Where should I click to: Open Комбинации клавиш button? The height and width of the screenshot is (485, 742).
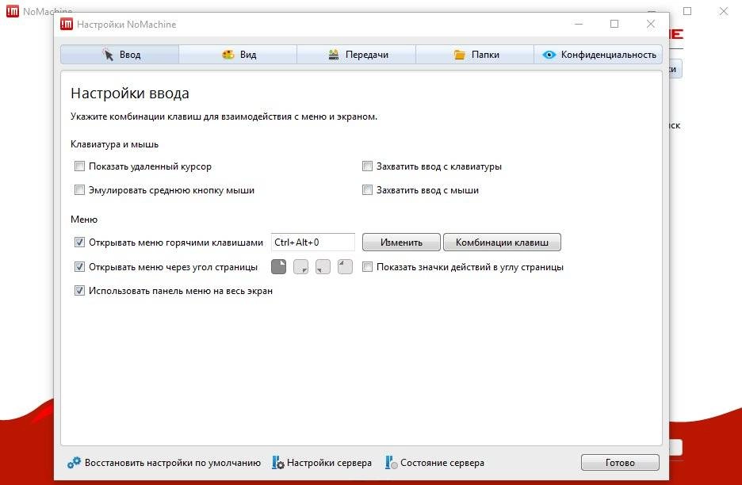[502, 242]
